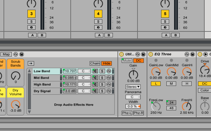Click Utility Width 0.0 % field
This screenshot has width=211, height=131.
[133, 107]
